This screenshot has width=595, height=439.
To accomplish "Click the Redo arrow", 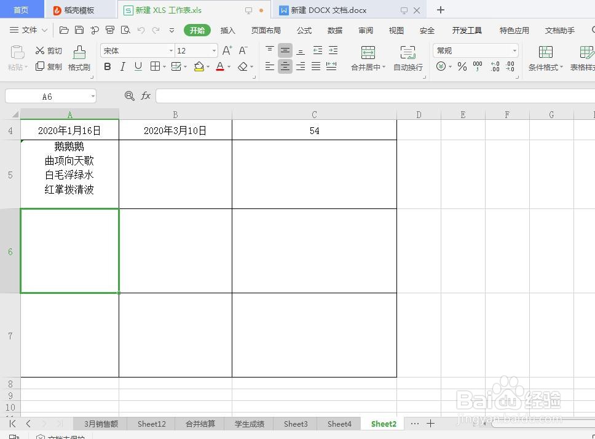I will pos(156,30).
